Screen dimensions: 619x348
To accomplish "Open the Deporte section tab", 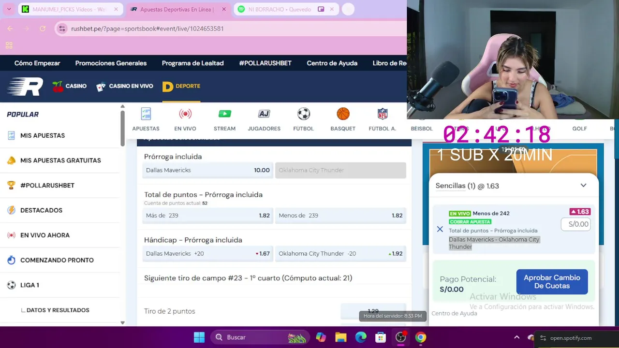I will click(x=181, y=86).
